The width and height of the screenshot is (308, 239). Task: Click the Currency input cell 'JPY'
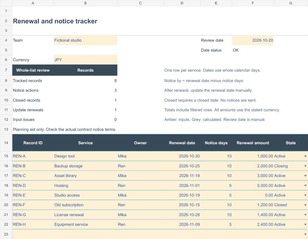(85, 60)
